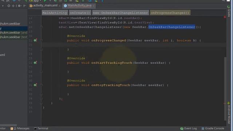The height and width of the screenshot is (131, 233).
Task: Open the Event Log
Action: click(189, 128)
